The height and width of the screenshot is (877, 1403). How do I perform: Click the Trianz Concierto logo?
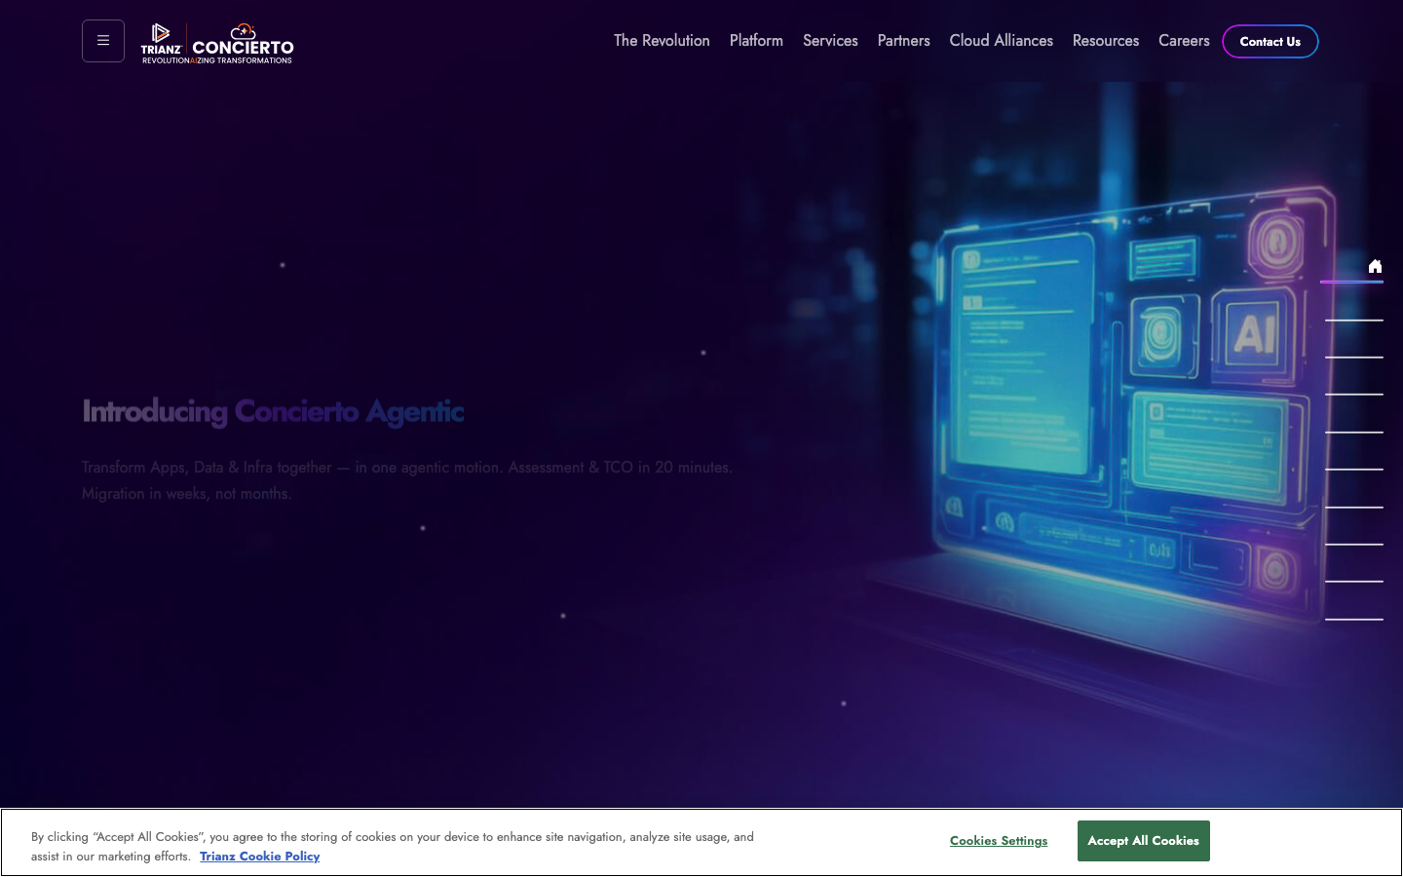(217, 44)
